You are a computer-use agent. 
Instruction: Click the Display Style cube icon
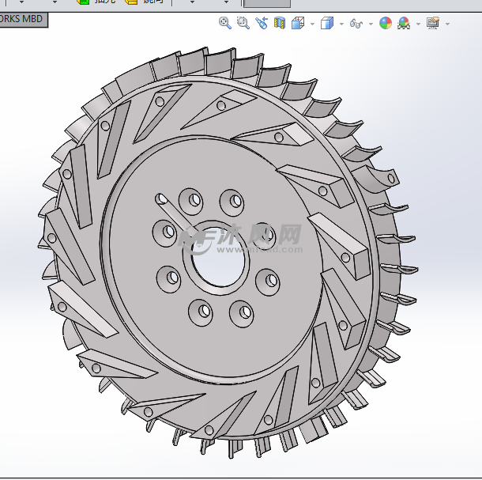coord(327,23)
